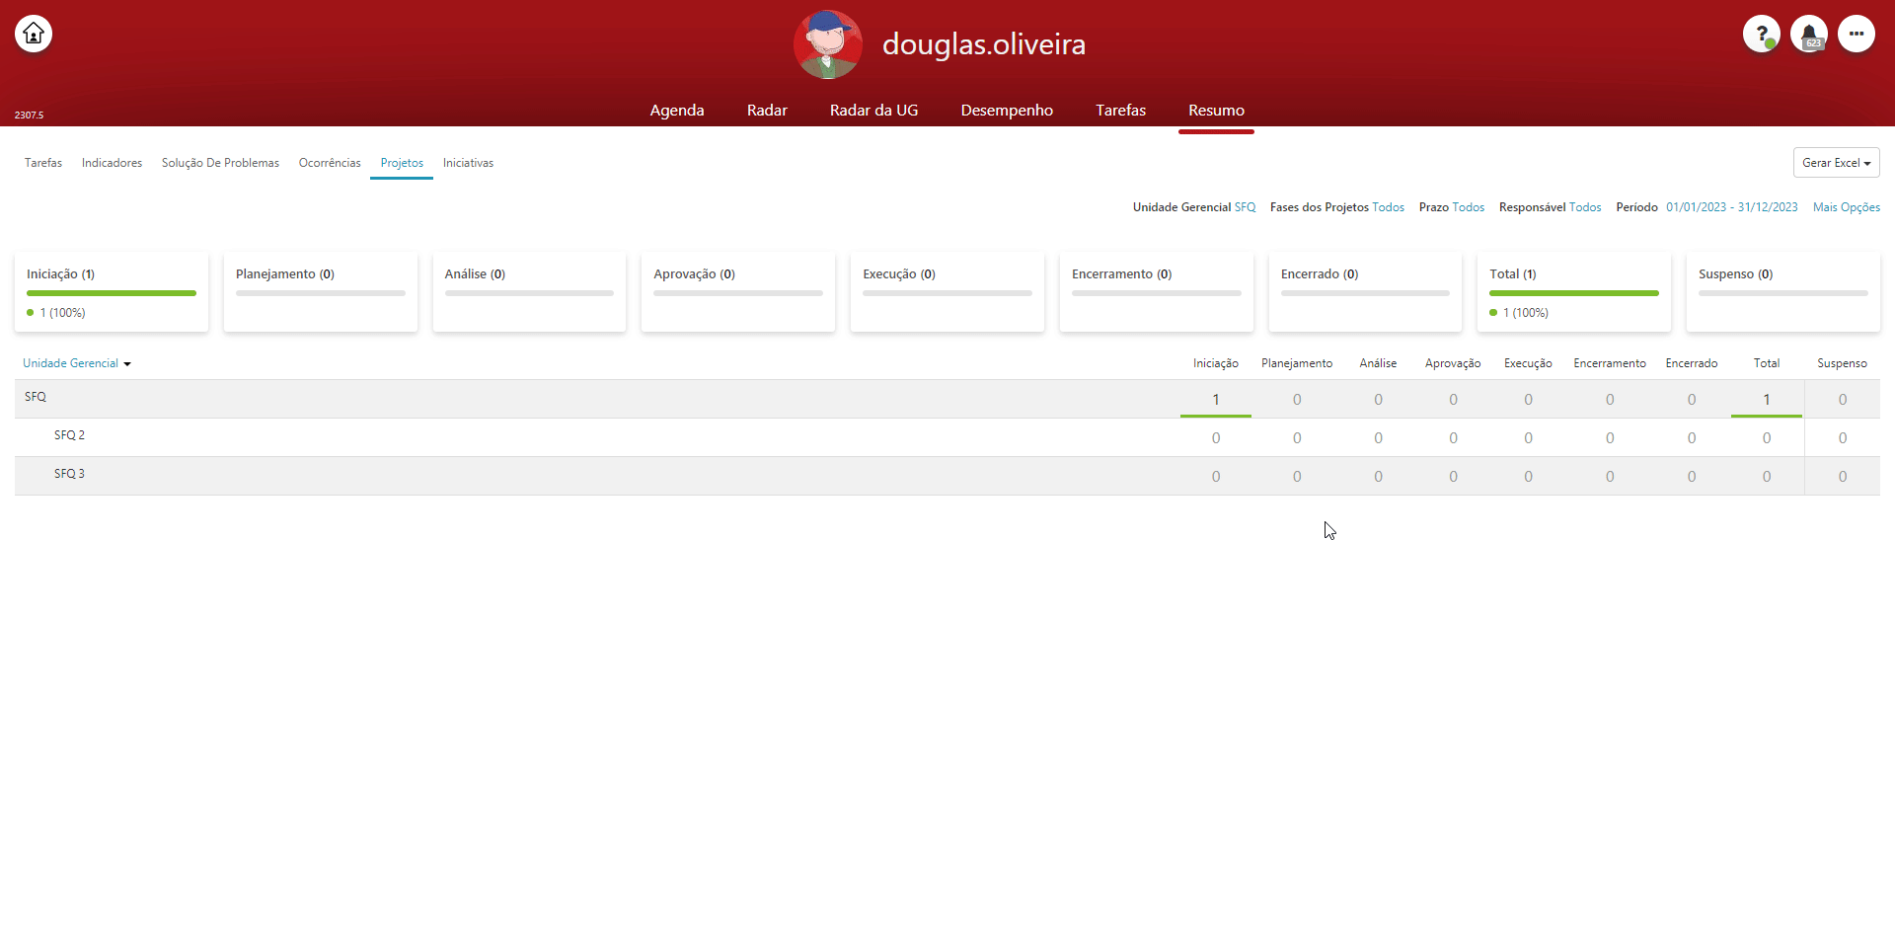Click the 1 (100%) label in Iniciação card
Image resolution: width=1895 pixels, height=925 pixels.
click(62, 313)
